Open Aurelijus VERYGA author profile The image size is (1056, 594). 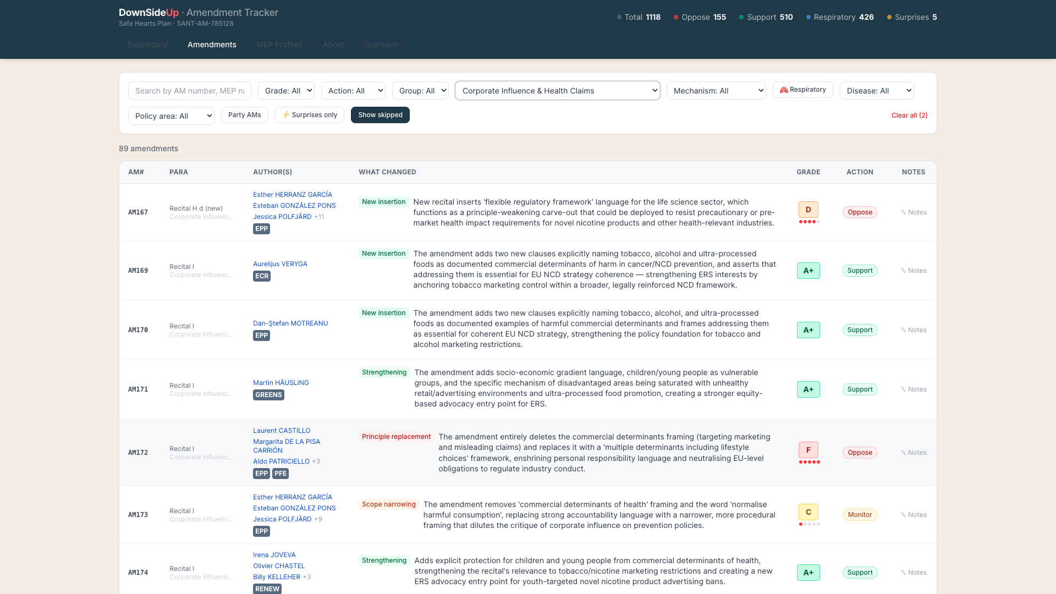coord(280,264)
